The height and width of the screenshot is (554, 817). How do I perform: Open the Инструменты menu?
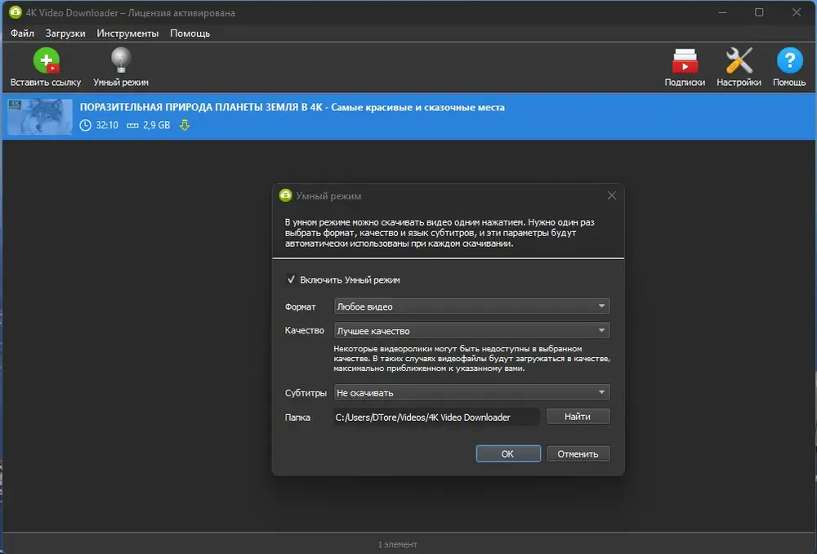point(127,34)
